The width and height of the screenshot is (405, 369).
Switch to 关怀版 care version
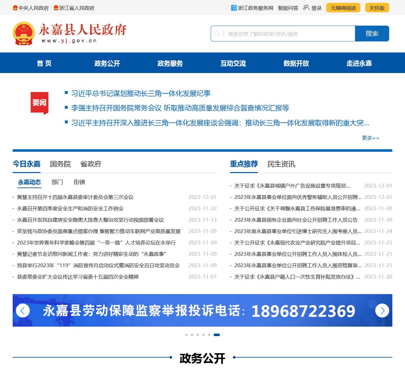(x=377, y=7)
